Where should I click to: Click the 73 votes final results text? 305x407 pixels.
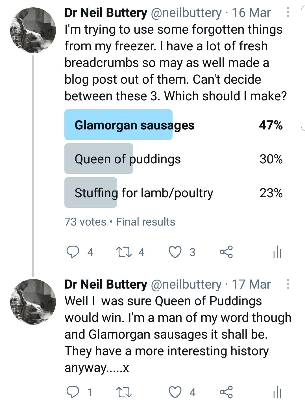pos(120,222)
